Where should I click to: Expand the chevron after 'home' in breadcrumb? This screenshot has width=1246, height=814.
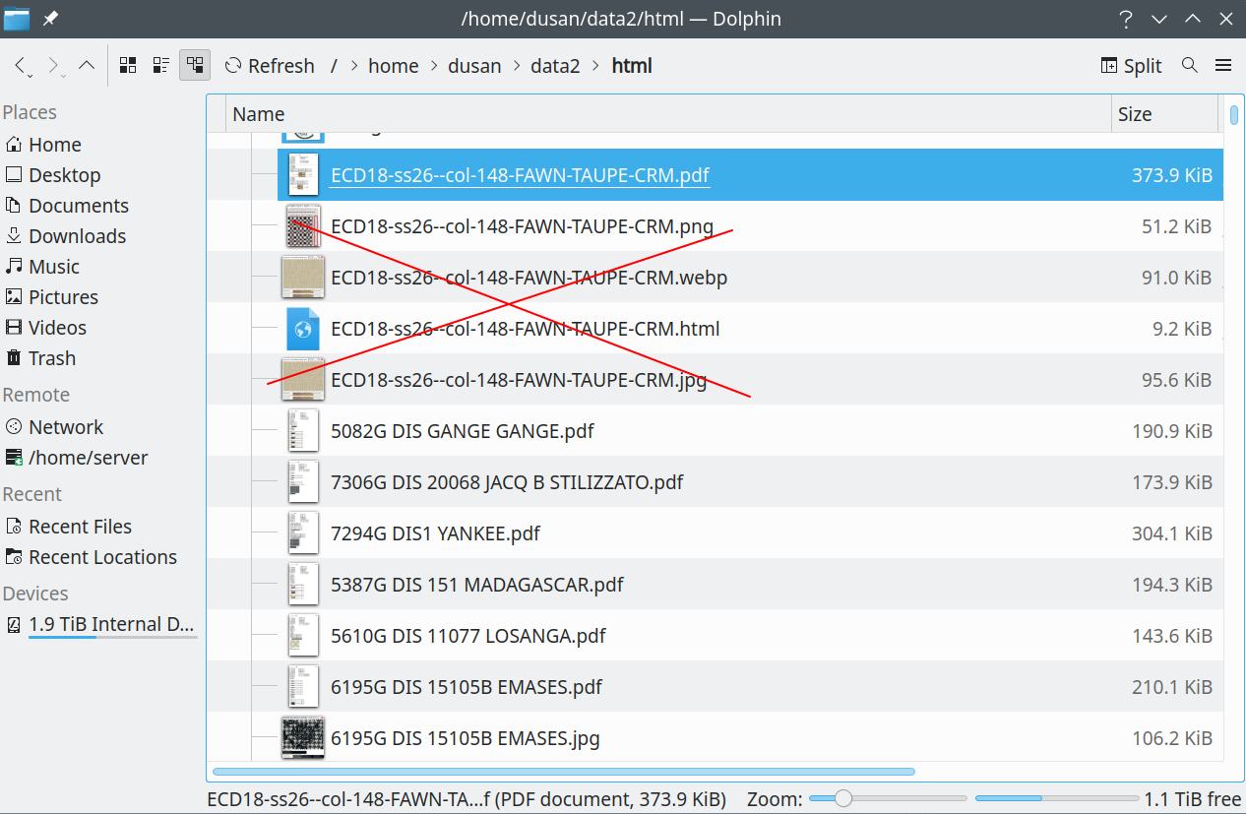(x=433, y=66)
